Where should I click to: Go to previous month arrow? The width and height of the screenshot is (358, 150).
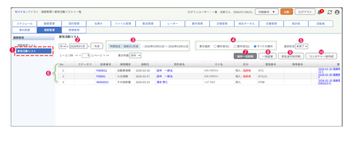[67, 46]
